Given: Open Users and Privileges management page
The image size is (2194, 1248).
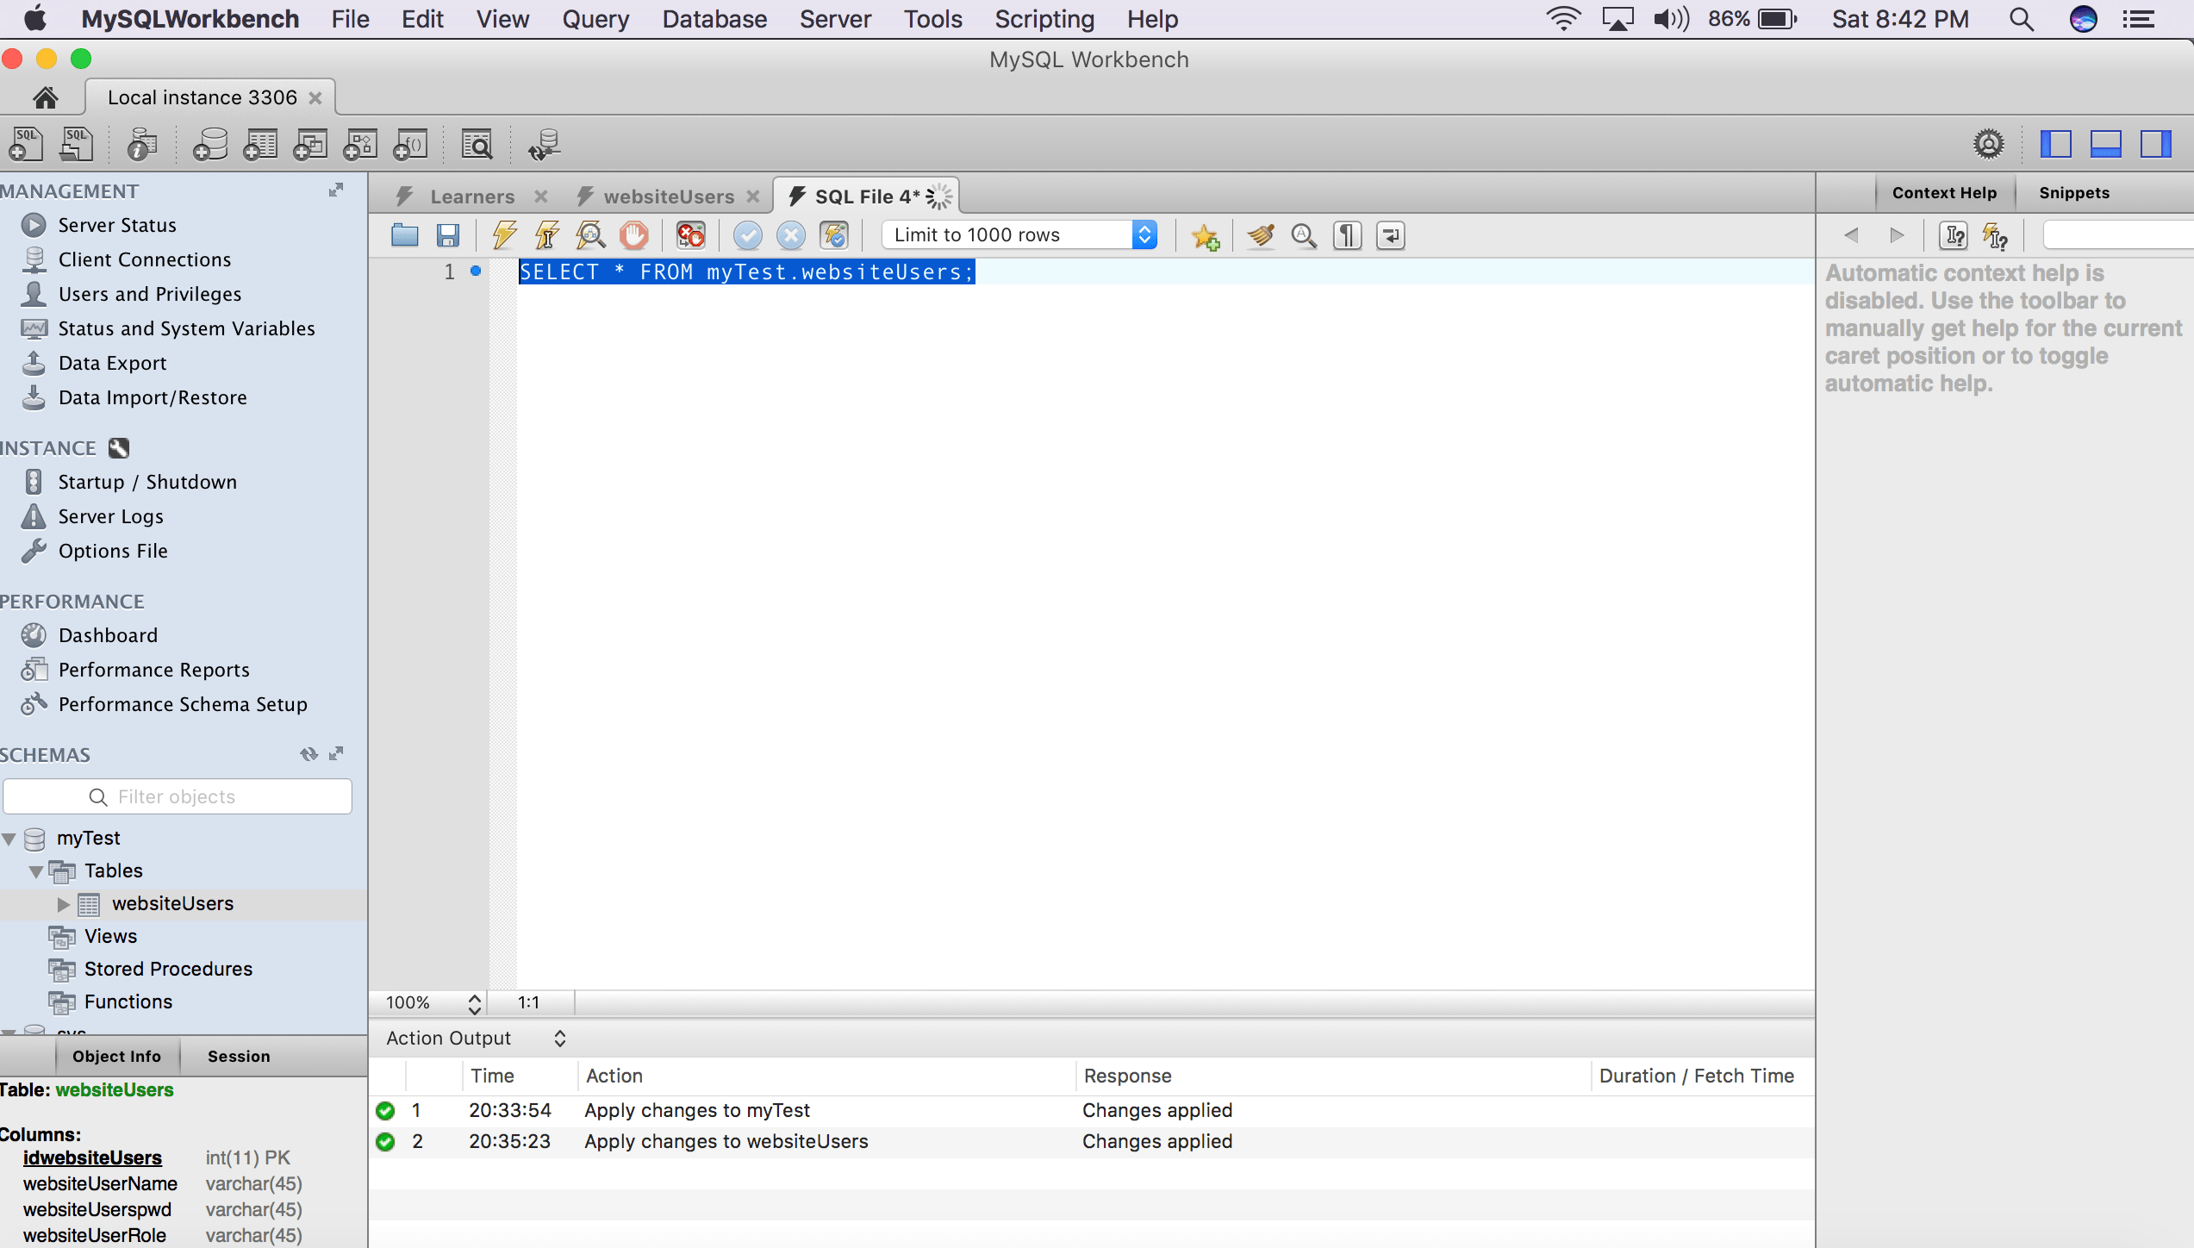Looking at the screenshot, I should tap(149, 294).
